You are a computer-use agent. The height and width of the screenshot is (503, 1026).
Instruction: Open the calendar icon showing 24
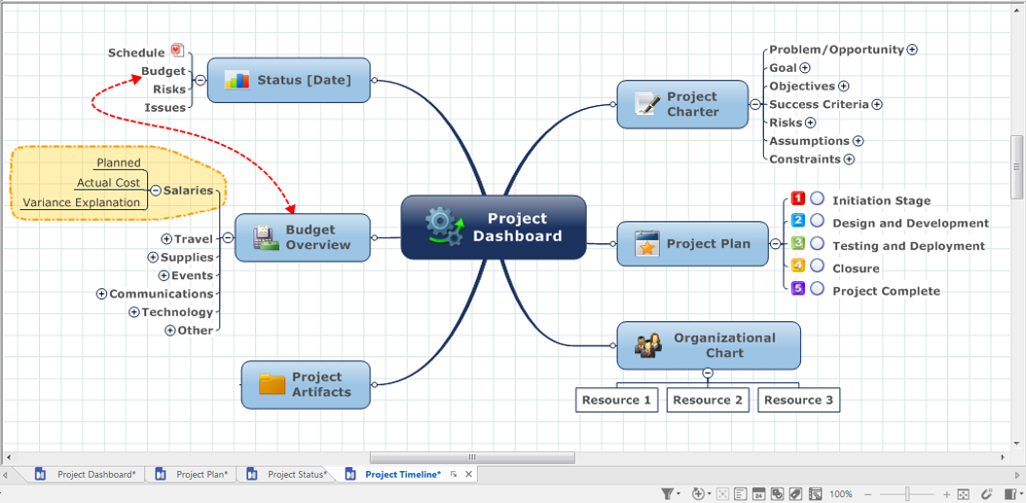[x=759, y=494]
